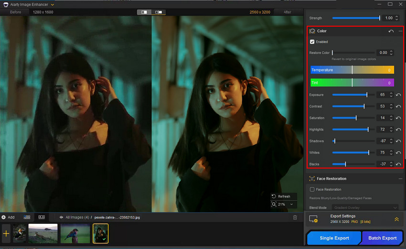Reset the Contrast value
This screenshot has width=406, height=249.
(398, 106)
